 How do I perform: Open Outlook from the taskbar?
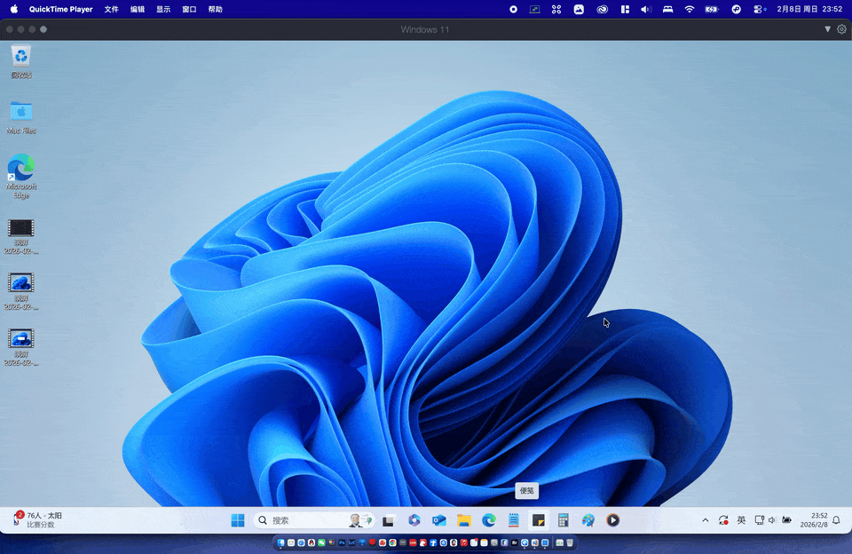pos(438,520)
